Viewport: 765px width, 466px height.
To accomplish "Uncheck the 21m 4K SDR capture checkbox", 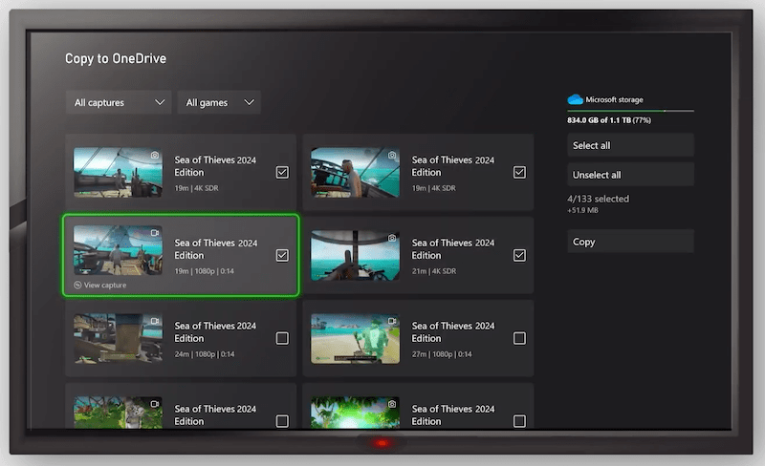I will pyautogui.click(x=519, y=255).
